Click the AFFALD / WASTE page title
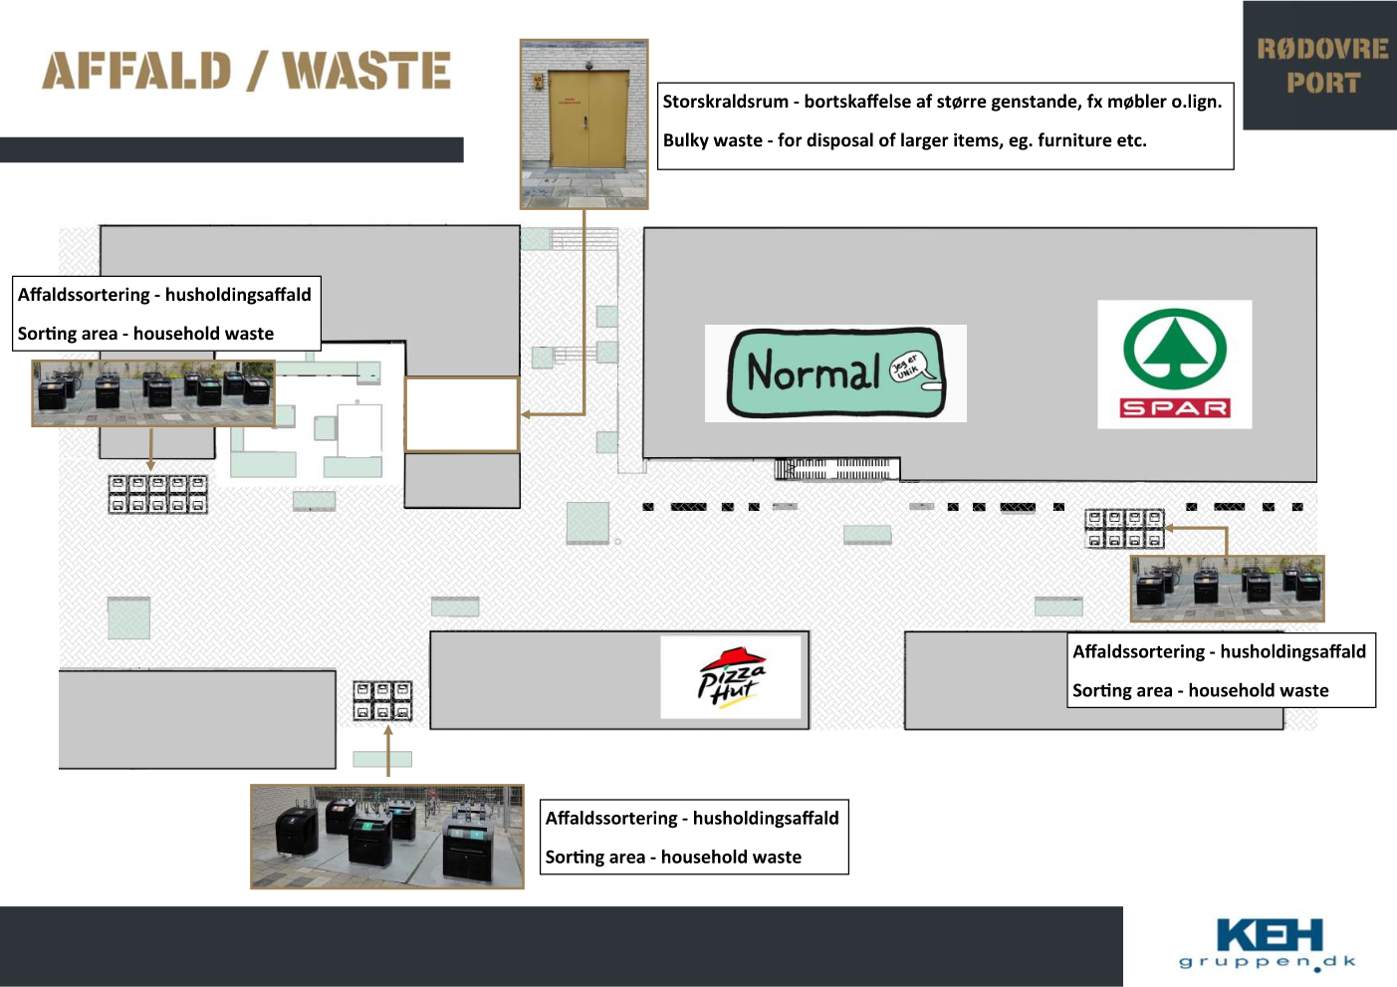This screenshot has width=1397, height=987. 246,72
